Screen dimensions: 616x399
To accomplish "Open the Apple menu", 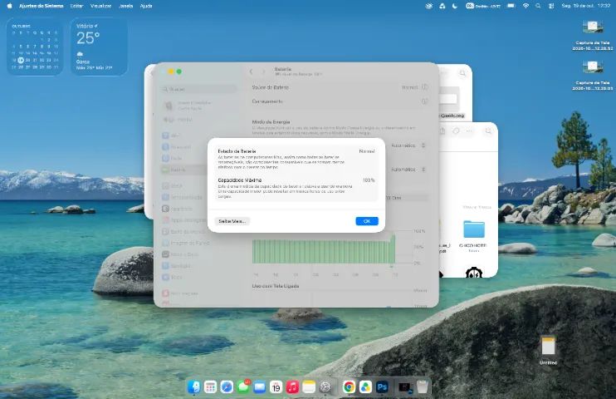I will click(x=9, y=6).
